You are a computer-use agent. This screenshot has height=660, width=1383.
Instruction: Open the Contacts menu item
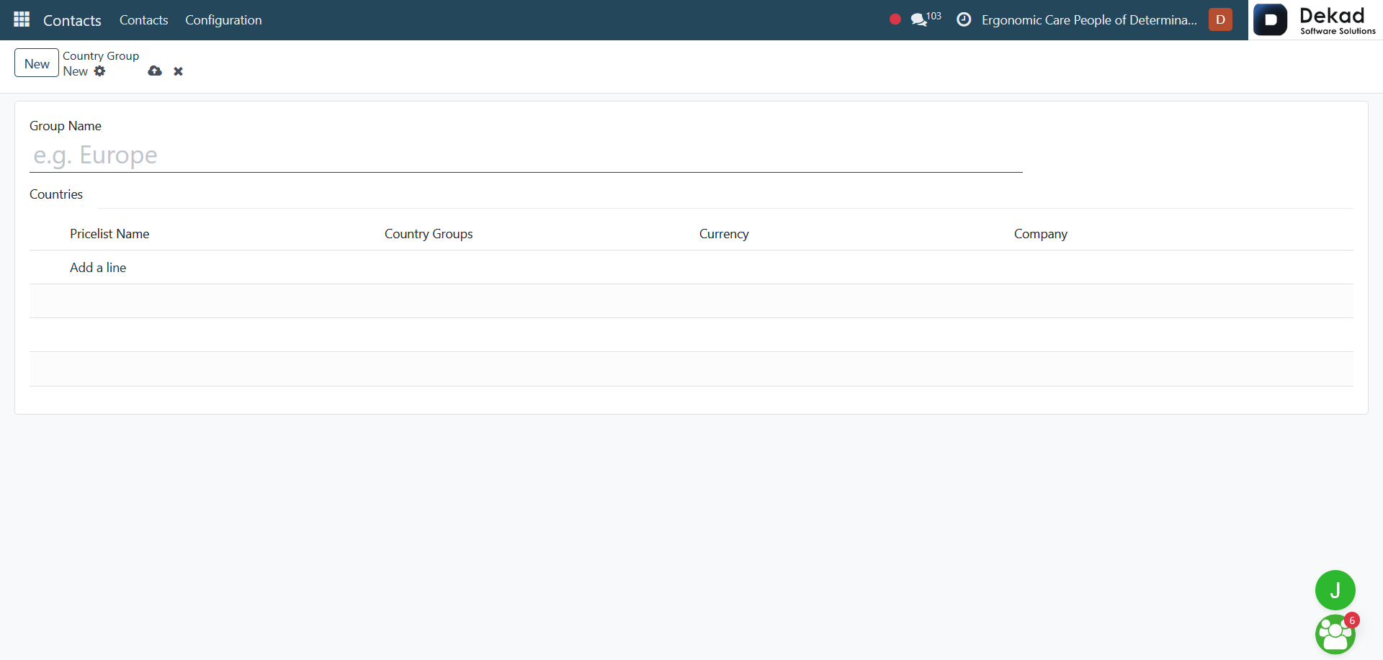click(144, 20)
